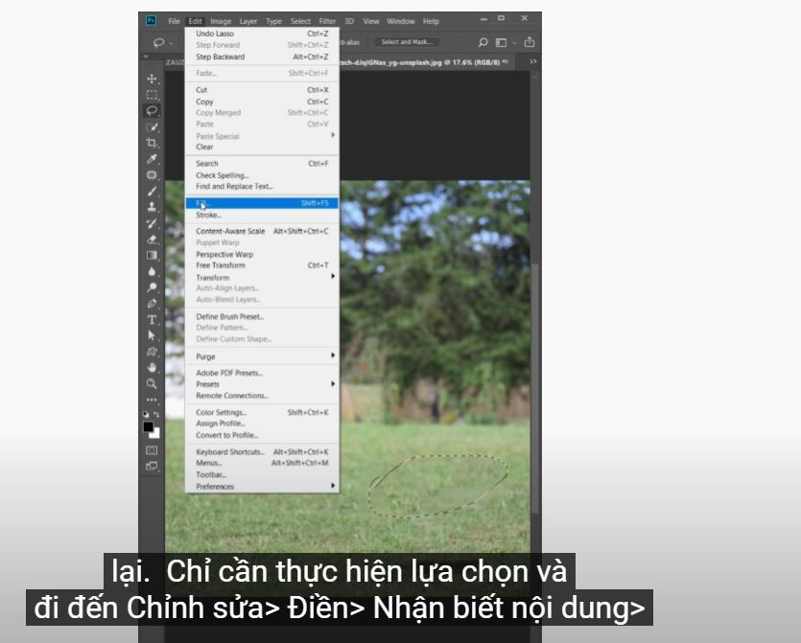This screenshot has height=643, width=801.
Task: Open the Edit Toolbar three-dots icon
Action: coord(152,401)
